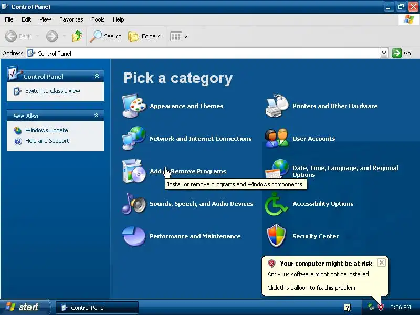Viewport: 420px width, 315px height.
Task: Open the Accessibility Options text link
Action: (323, 204)
